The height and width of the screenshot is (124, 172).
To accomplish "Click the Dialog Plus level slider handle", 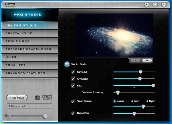I will (x=134, y=113).
